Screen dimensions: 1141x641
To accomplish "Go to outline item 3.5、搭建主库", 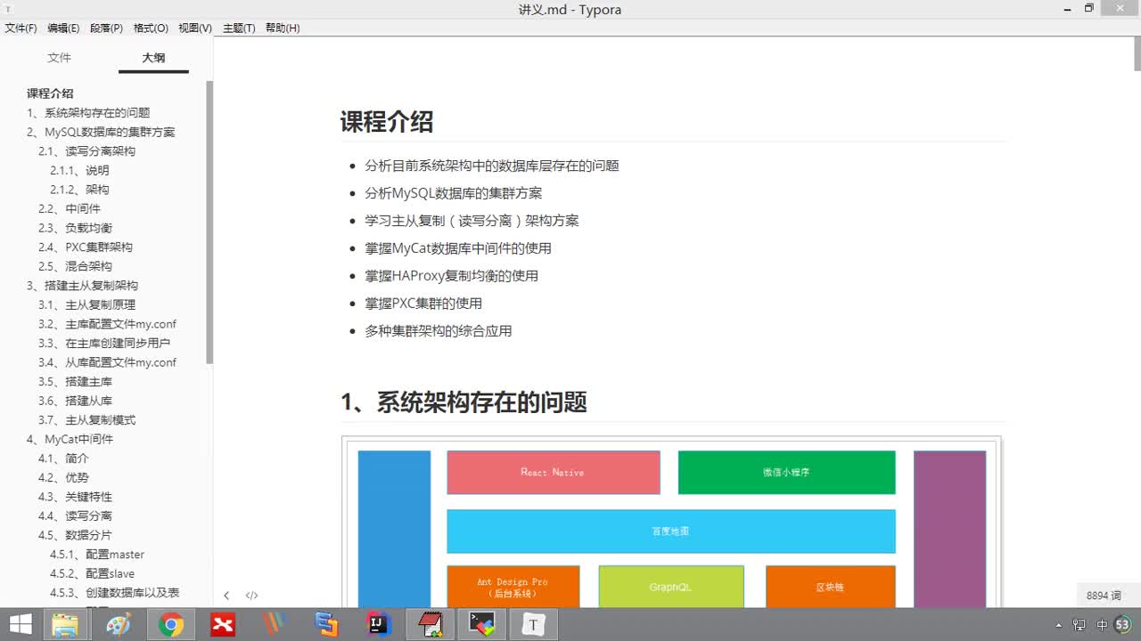I will 75,382.
